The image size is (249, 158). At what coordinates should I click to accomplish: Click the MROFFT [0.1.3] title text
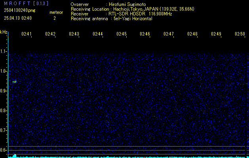(26, 4)
